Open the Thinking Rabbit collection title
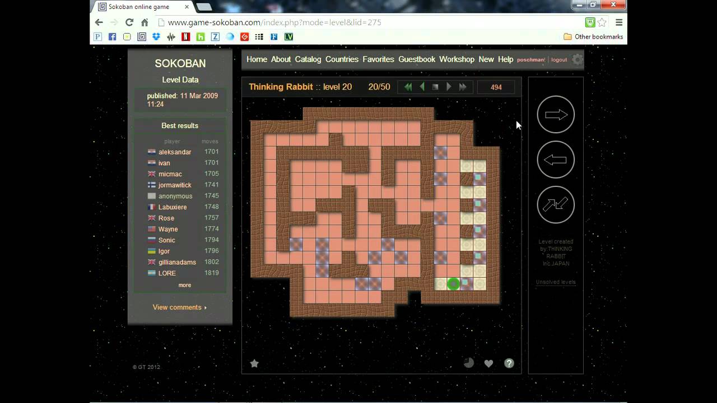This screenshot has width=717, height=403. tap(281, 87)
